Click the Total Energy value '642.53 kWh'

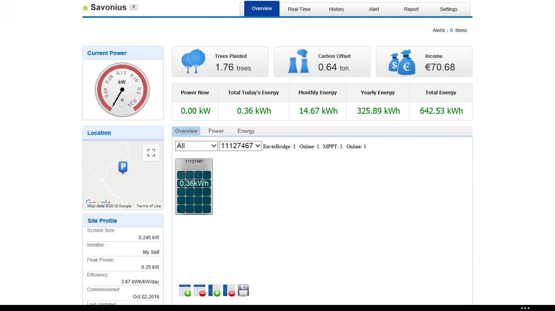click(441, 111)
